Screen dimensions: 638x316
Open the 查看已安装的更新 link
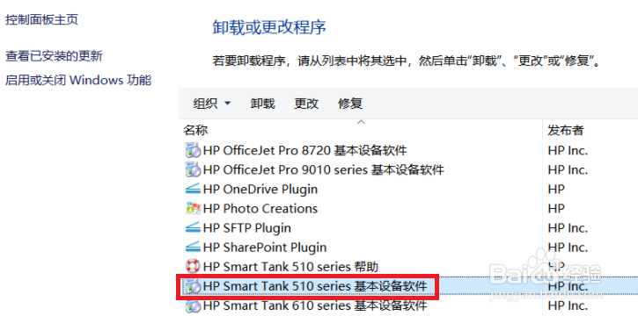point(54,56)
